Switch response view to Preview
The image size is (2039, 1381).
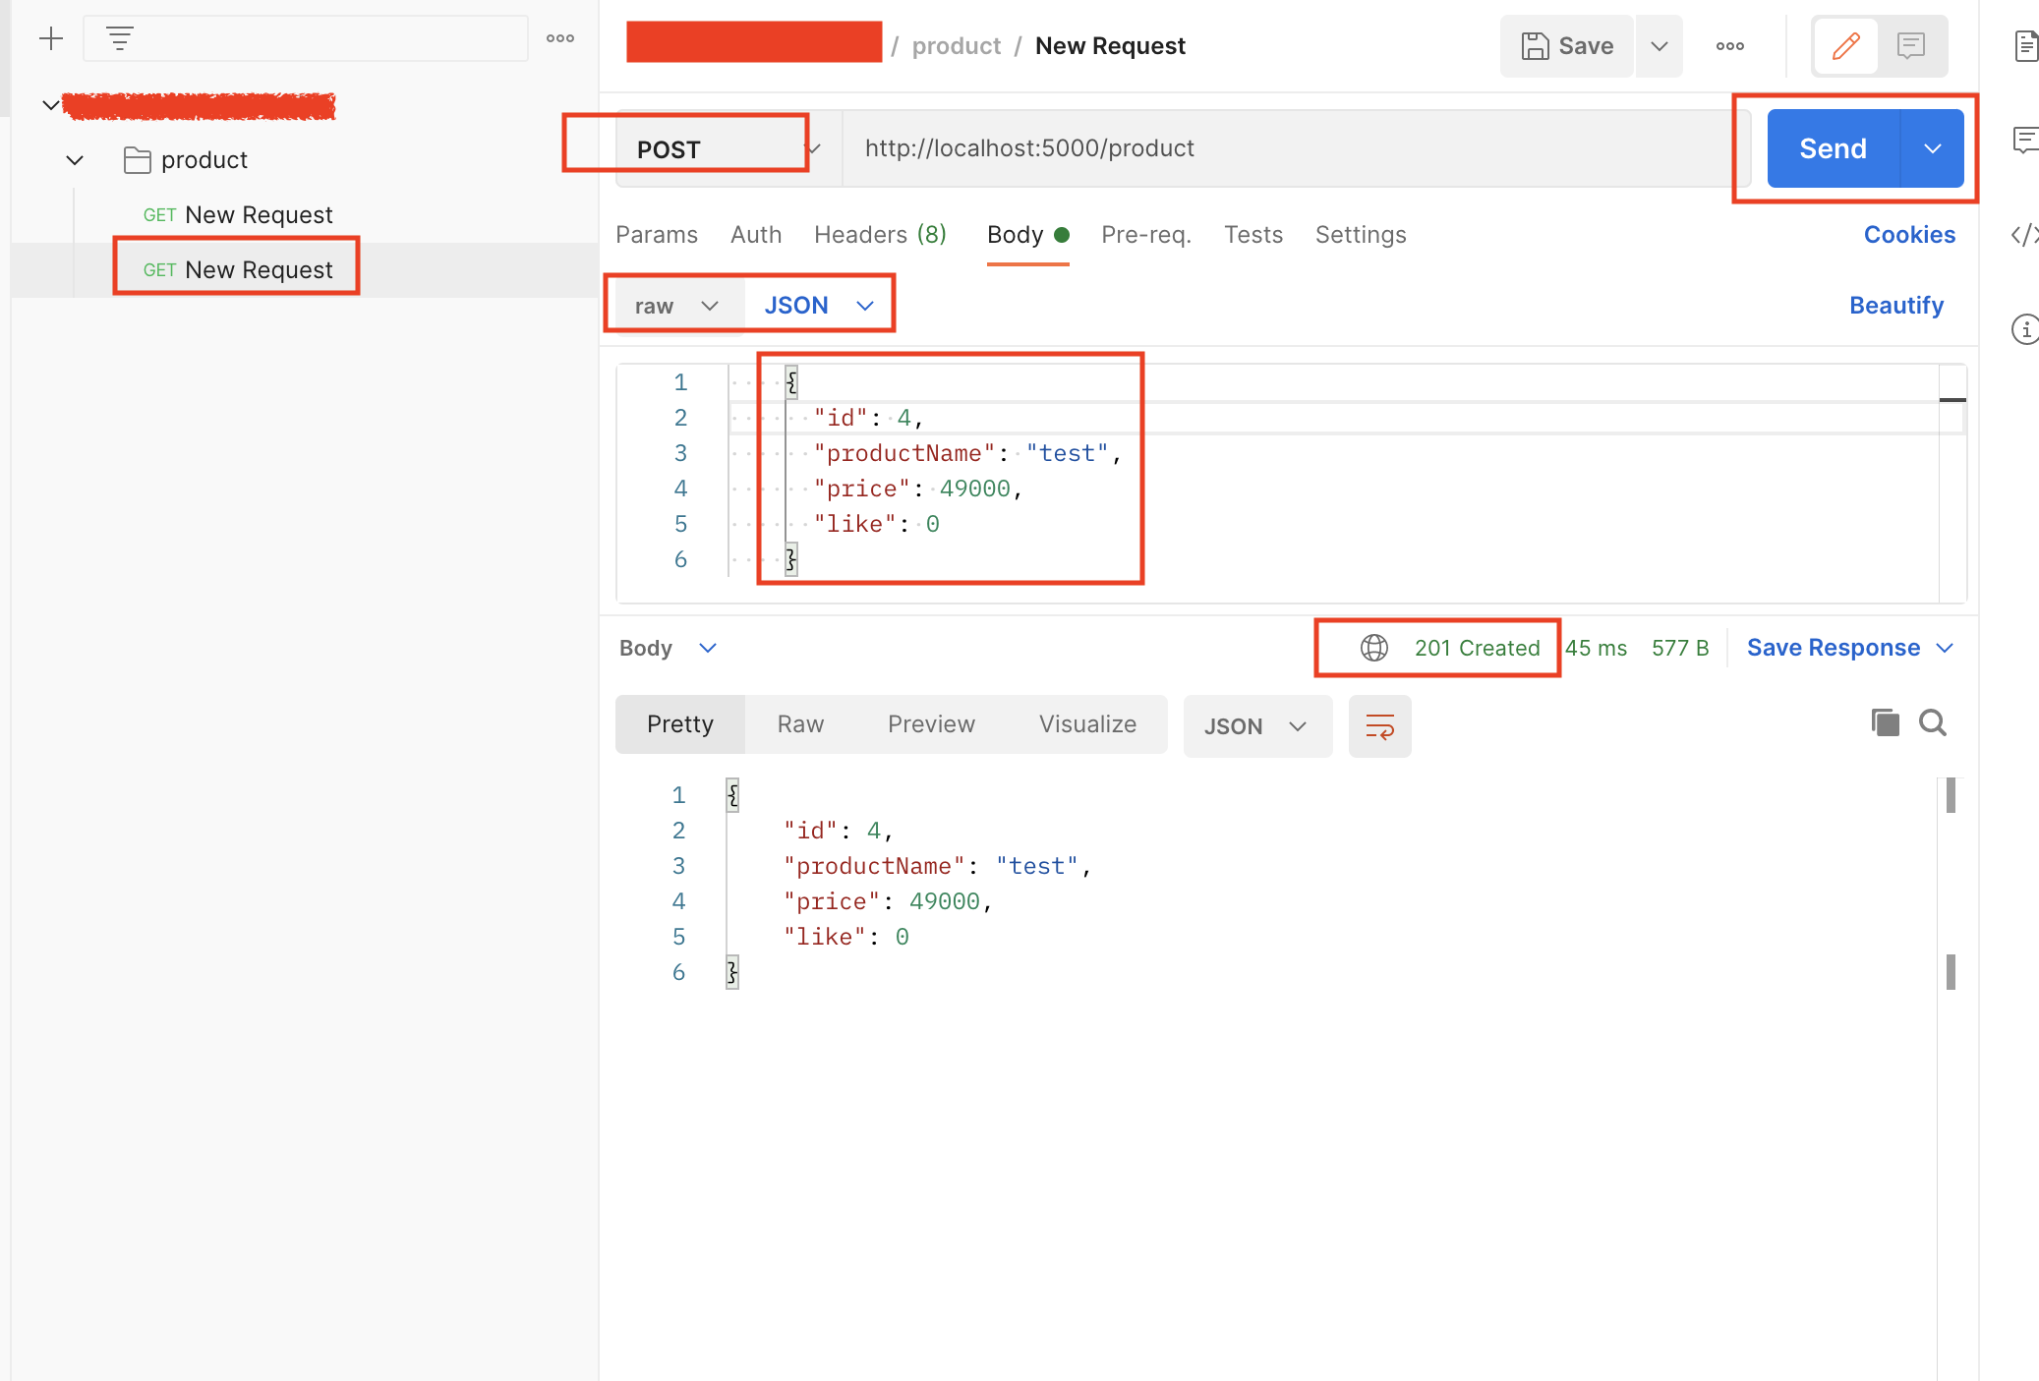coord(931,724)
